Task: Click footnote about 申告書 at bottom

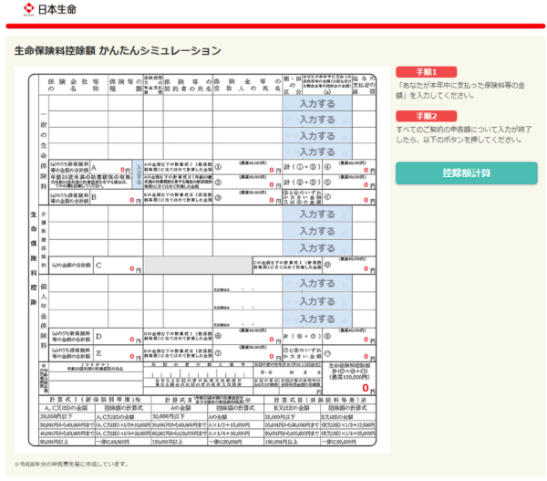Action: coord(71,465)
